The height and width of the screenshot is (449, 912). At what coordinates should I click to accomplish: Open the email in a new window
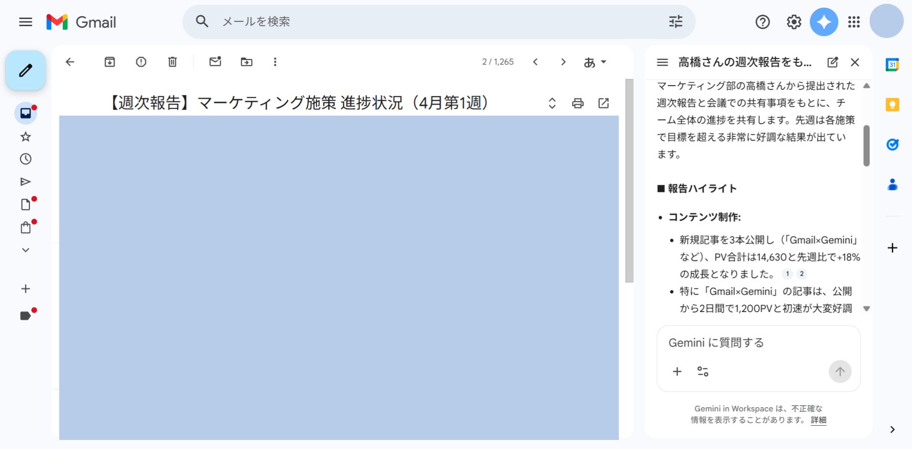click(604, 103)
